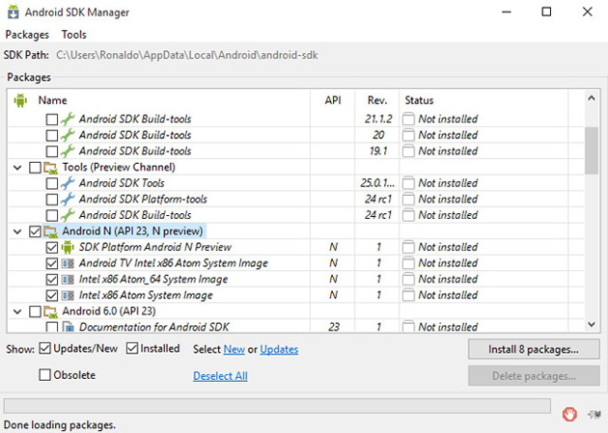The image size is (608, 433).
Task: Click the Android SDK Tools wrench icon
Action: click(68, 183)
